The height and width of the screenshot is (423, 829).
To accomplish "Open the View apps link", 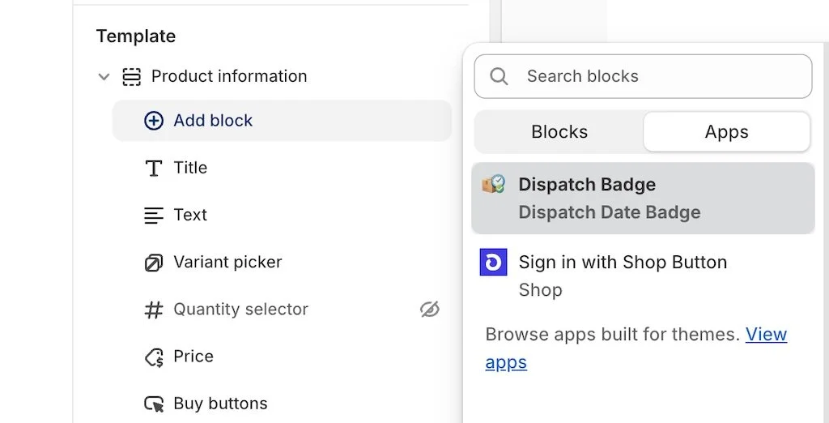I will pyautogui.click(x=766, y=335).
